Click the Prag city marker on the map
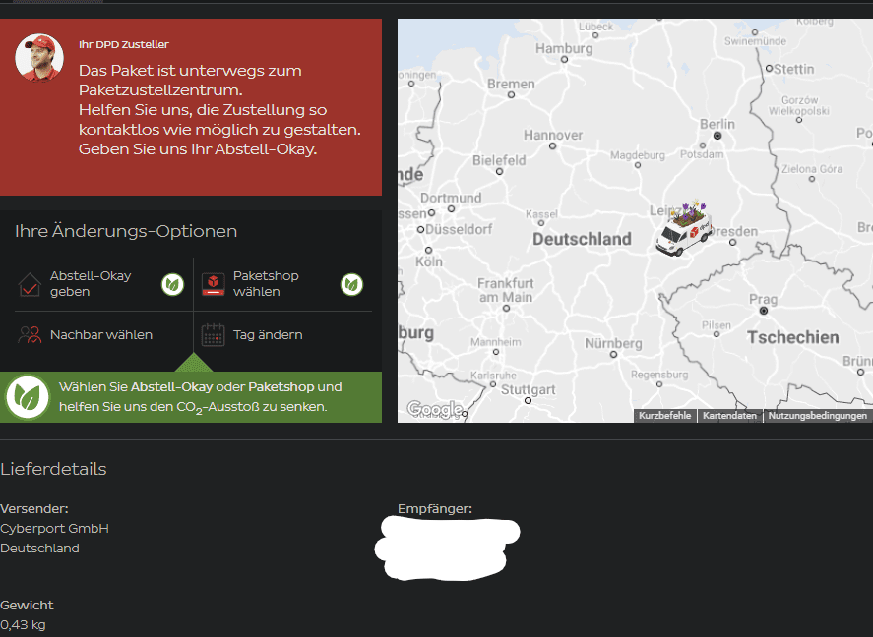 pyautogui.click(x=764, y=311)
